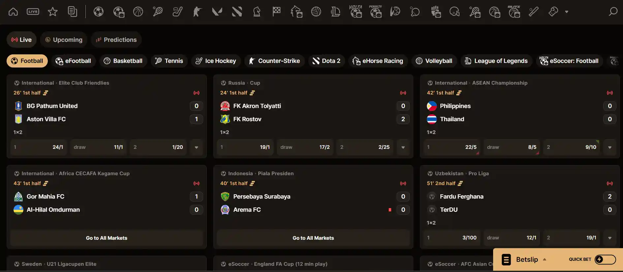Select the League of Legends icon in top bar
The height and width of the screenshot is (272, 623).
[x=336, y=12]
